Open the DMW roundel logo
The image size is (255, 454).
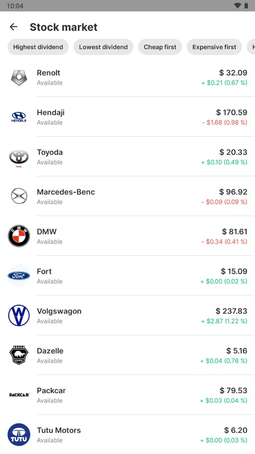tap(19, 236)
